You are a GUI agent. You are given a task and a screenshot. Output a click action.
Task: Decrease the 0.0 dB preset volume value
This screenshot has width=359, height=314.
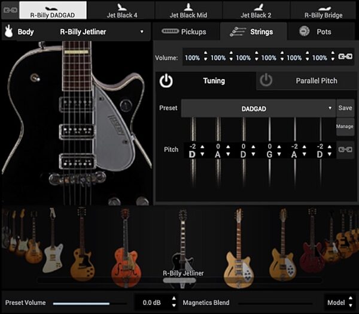pyautogui.click(x=174, y=306)
